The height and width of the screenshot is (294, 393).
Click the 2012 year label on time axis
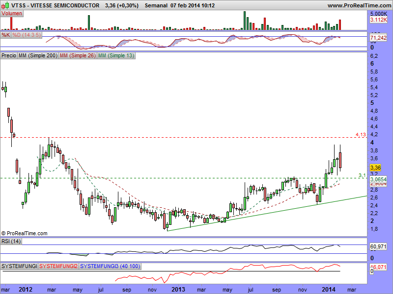(x=26, y=290)
